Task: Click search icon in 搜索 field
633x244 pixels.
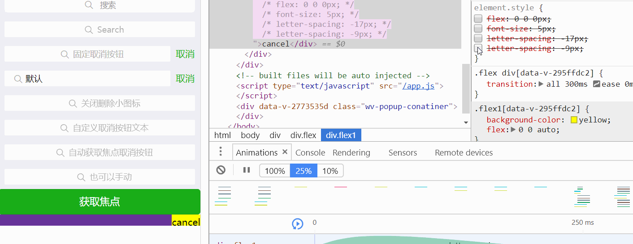Action: [89, 5]
